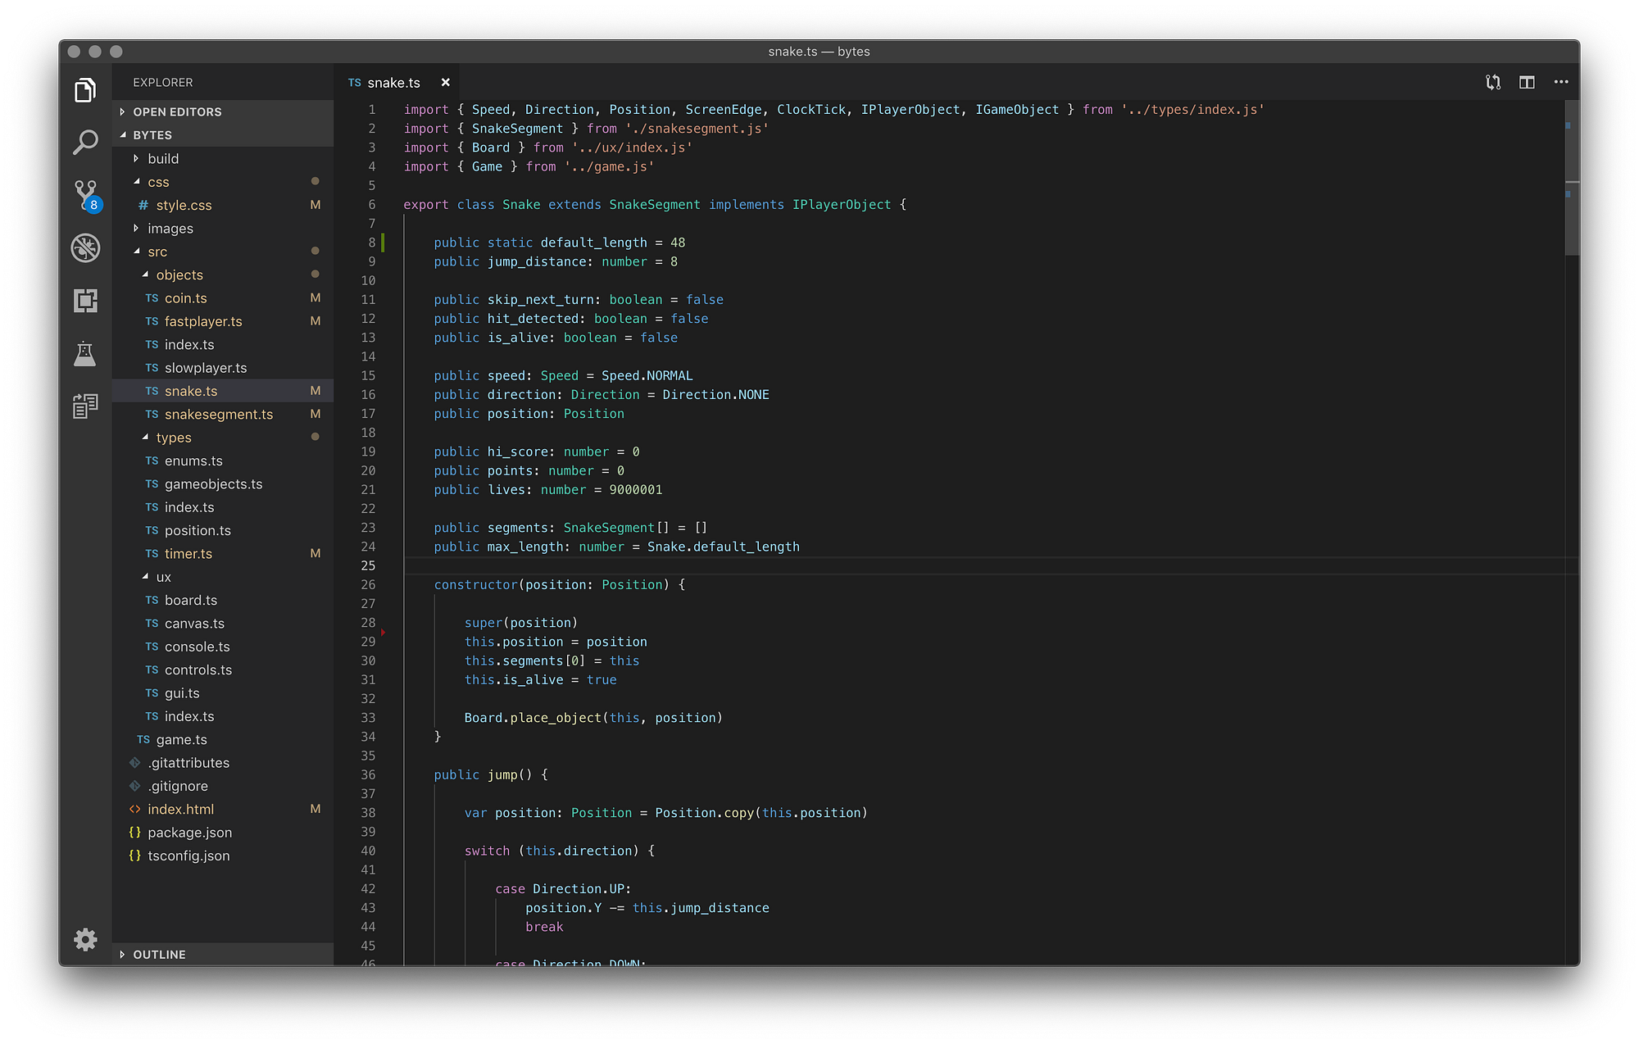This screenshot has height=1044, width=1639.
Task: Select the Debug icon in the activity bar
Action: click(85, 248)
